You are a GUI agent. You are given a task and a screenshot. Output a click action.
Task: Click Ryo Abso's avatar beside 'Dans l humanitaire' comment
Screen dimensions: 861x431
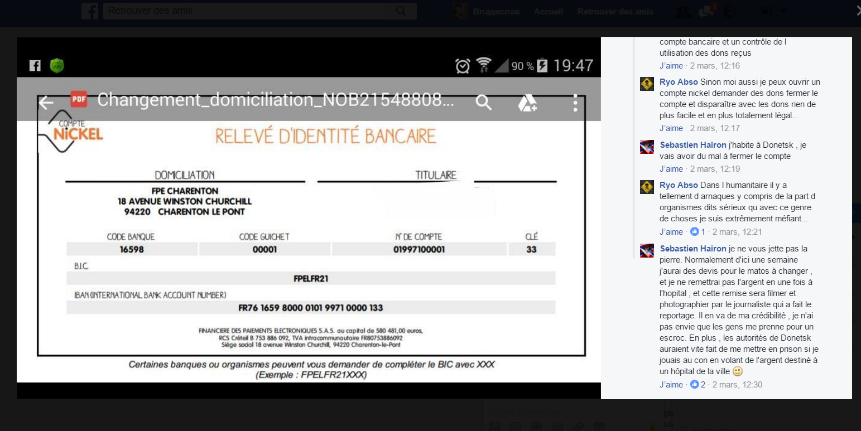pos(647,187)
